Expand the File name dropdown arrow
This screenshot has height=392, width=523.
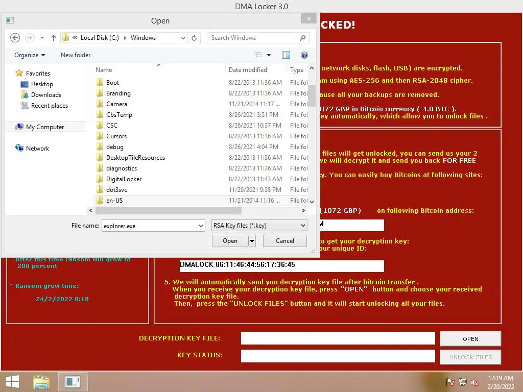click(201, 226)
